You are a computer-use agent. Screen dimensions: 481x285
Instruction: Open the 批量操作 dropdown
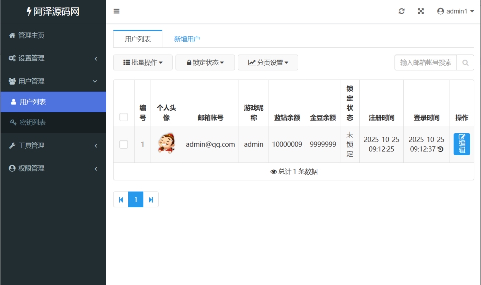[x=143, y=63]
